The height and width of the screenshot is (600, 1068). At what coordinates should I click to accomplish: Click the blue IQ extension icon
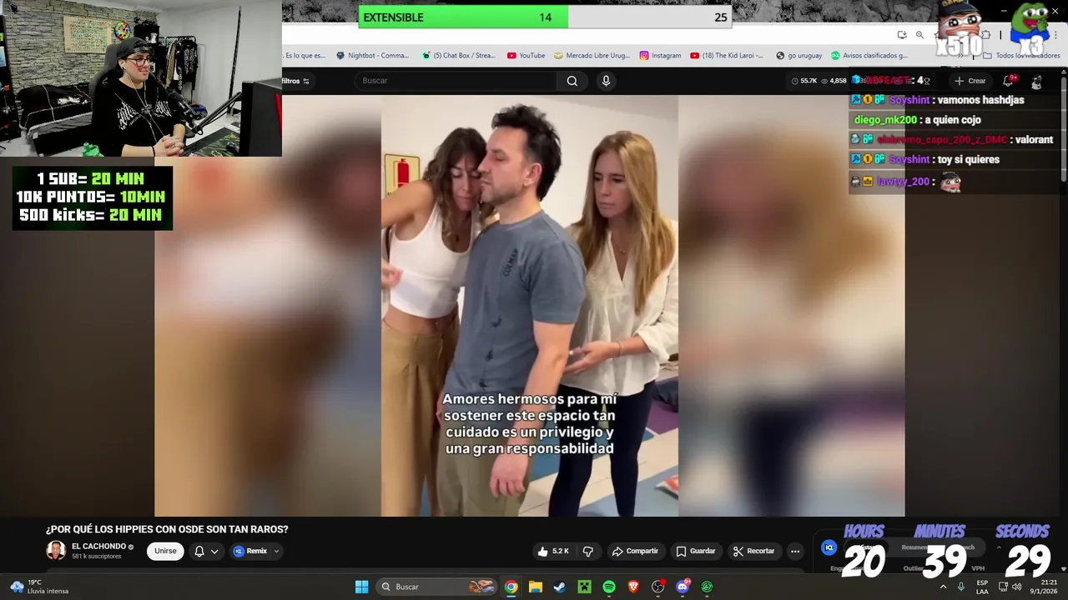[829, 547]
